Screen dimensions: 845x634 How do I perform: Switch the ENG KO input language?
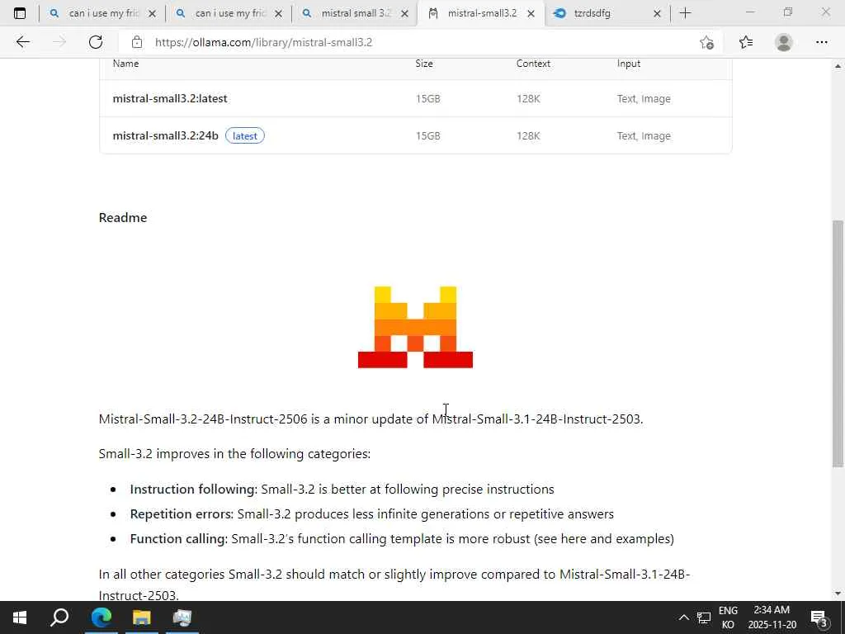[x=728, y=617]
